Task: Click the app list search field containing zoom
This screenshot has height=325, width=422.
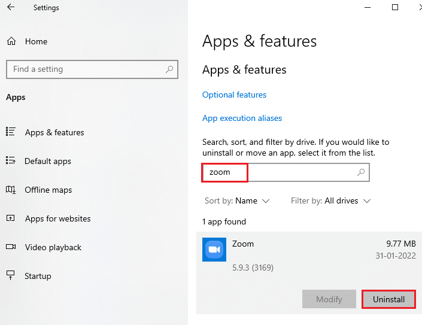Action: 286,172
